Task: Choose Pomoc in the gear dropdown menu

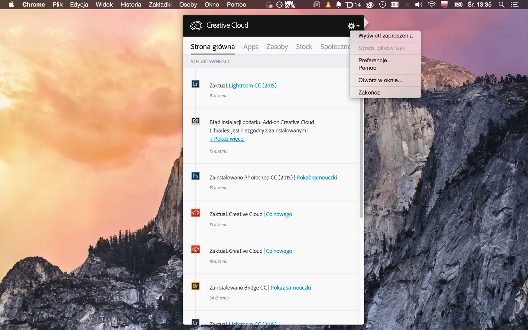Action: (x=385, y=68)
